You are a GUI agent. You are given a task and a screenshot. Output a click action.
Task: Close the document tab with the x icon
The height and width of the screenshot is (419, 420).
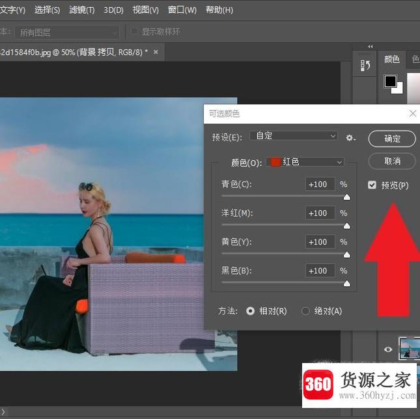[x=156, y=52]
